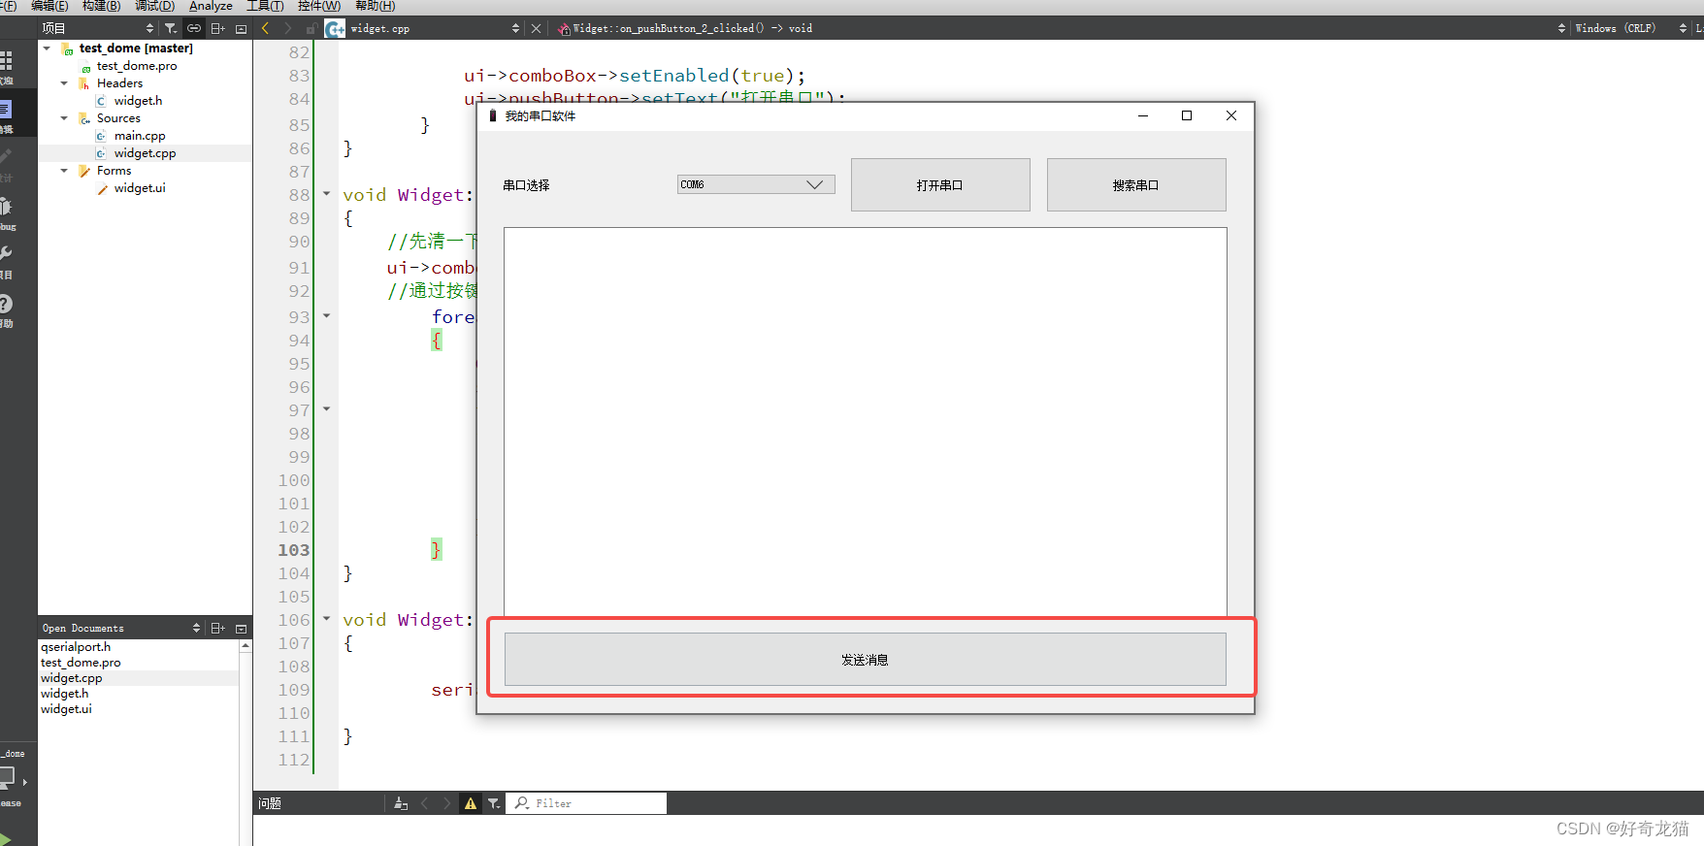Click the 打开串口 button
Image resolution: width=1704 pixels, height=846 pixels.
[940, 184]
